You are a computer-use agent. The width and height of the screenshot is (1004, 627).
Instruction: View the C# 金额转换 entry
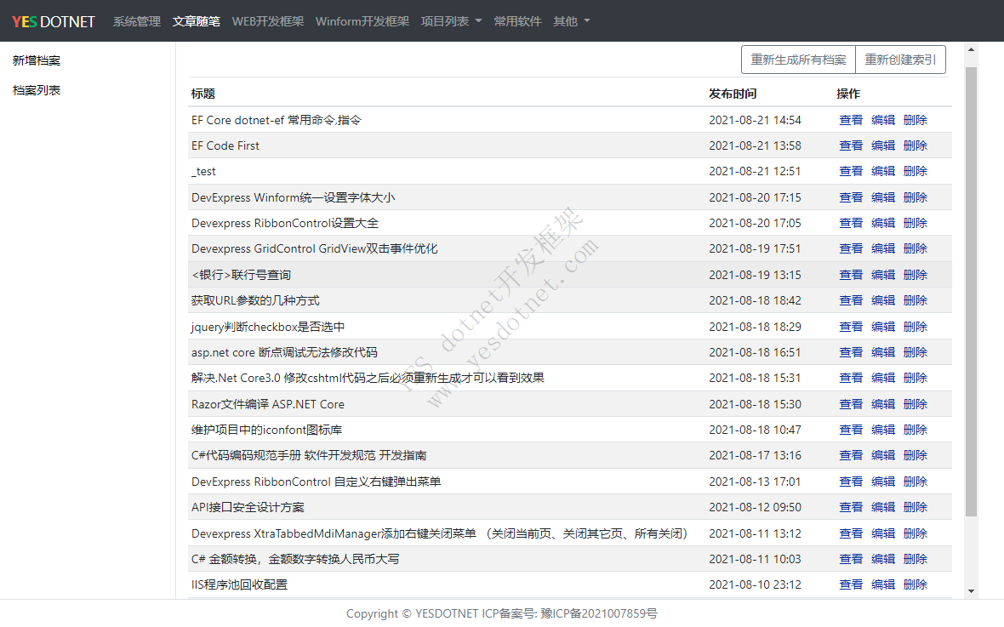click(x=851, y=559)
